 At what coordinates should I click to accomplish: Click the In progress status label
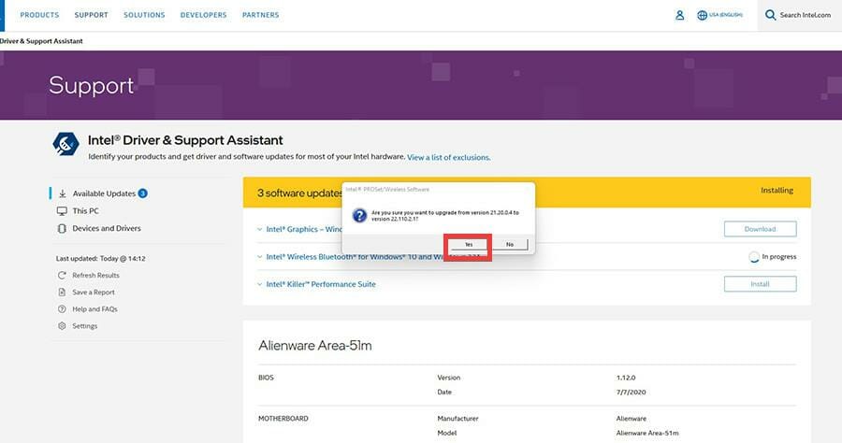pos(779,257)
